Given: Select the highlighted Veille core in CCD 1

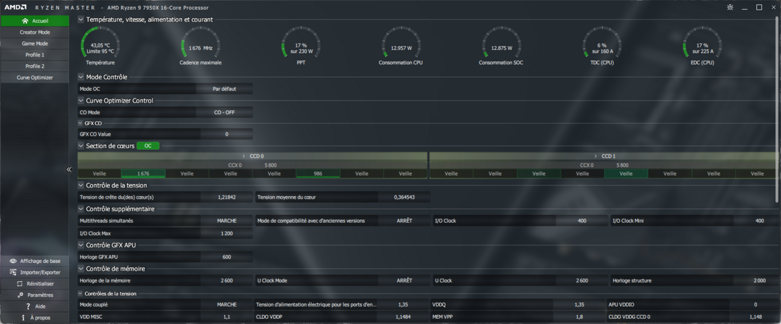Looking at the screenshot, I should pos(626,174).
